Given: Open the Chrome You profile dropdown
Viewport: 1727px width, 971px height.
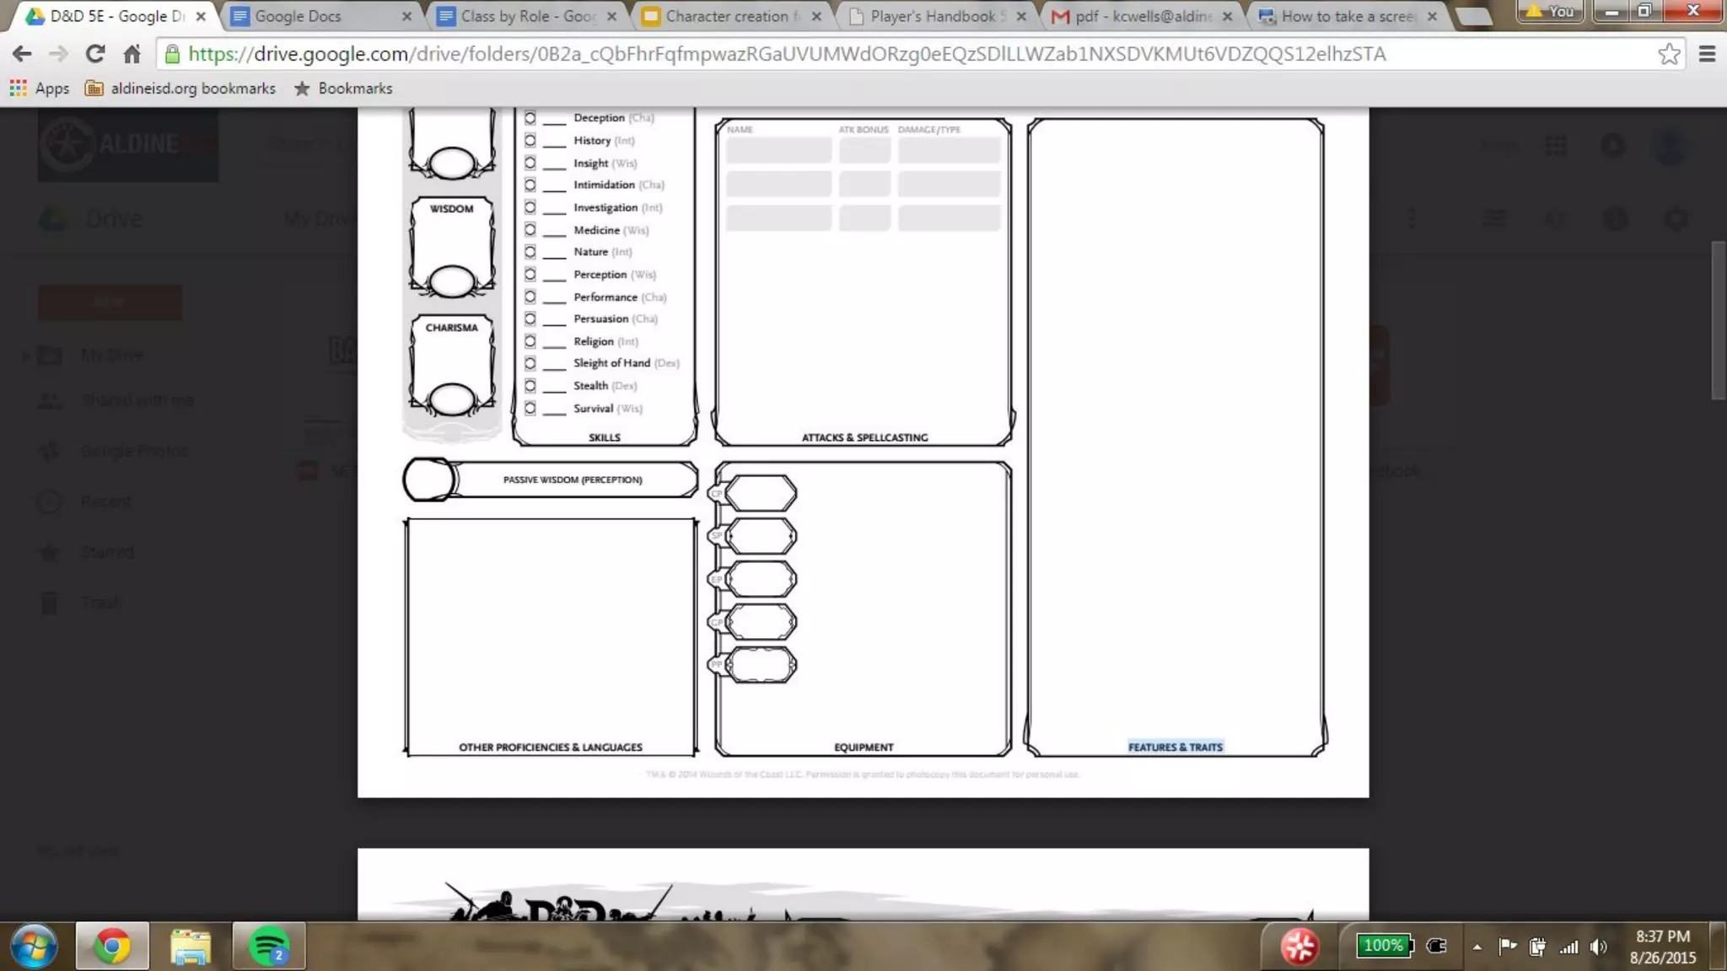Looking at the screenshot, I should [1550, 12].
